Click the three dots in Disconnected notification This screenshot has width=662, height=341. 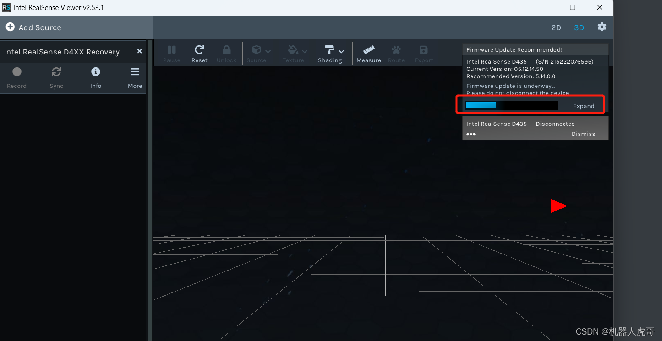coord(471,134)
